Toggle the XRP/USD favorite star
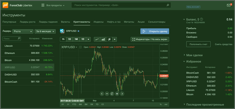This screenshot has height=109, width=235. (x=78, y=31)
